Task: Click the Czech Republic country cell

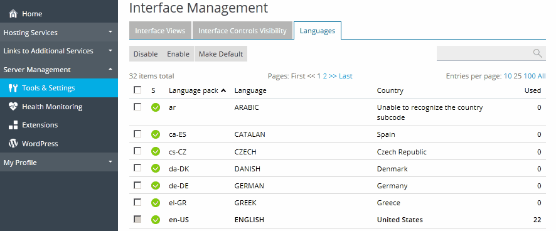Action: click(402, 152)
